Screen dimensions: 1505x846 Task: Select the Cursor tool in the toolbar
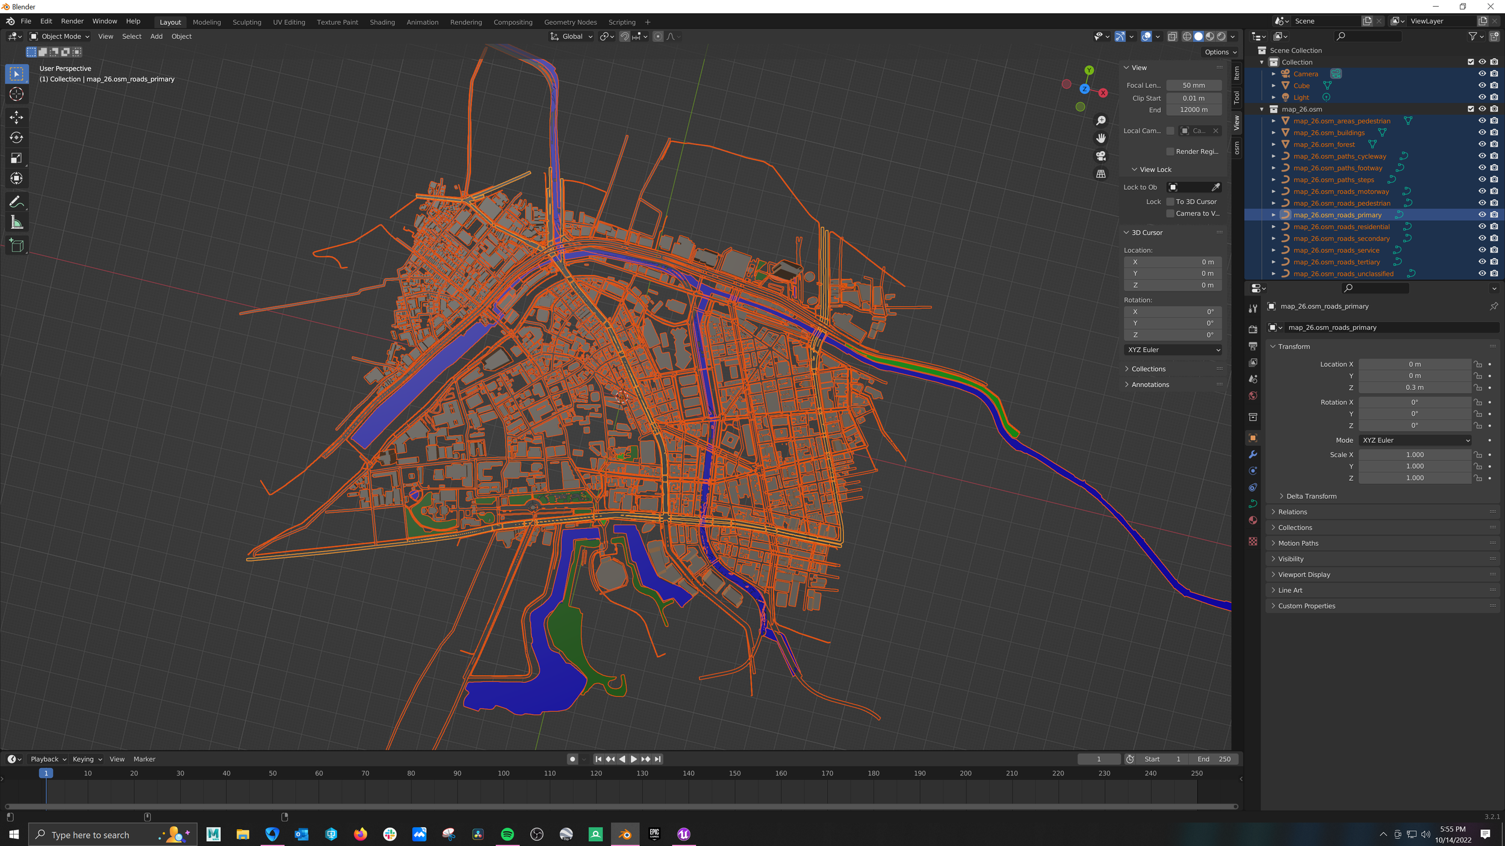pos(16,94)
